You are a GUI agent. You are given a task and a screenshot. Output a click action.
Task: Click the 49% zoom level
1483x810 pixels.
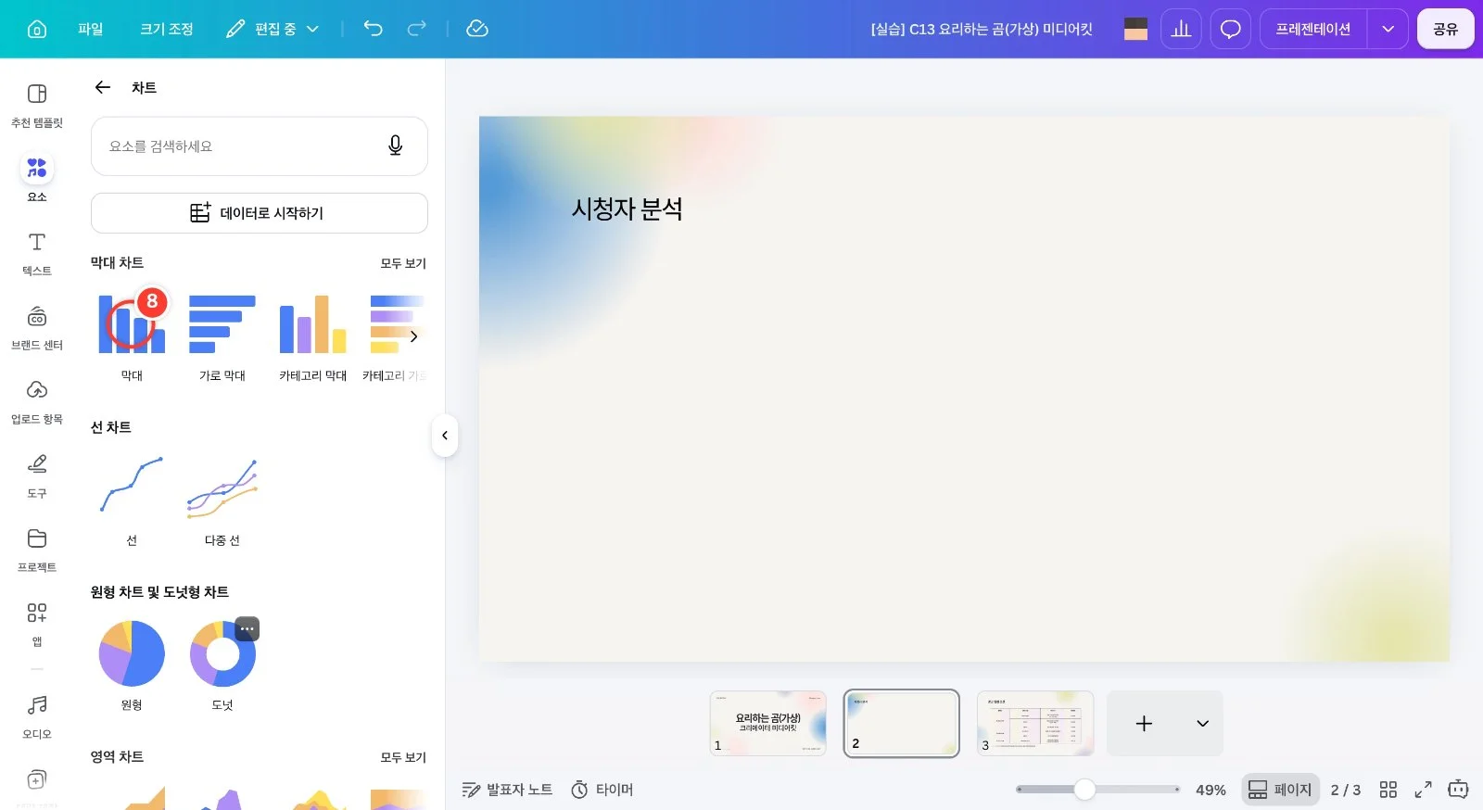coord(1210,790)
